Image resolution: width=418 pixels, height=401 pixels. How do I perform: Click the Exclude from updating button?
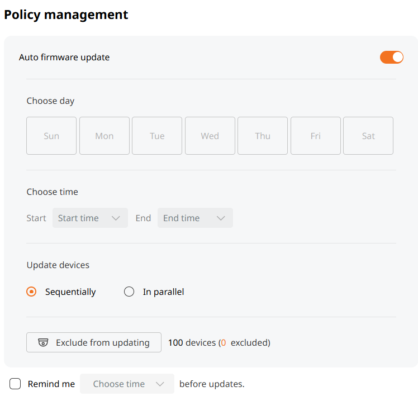pos(94,342)
